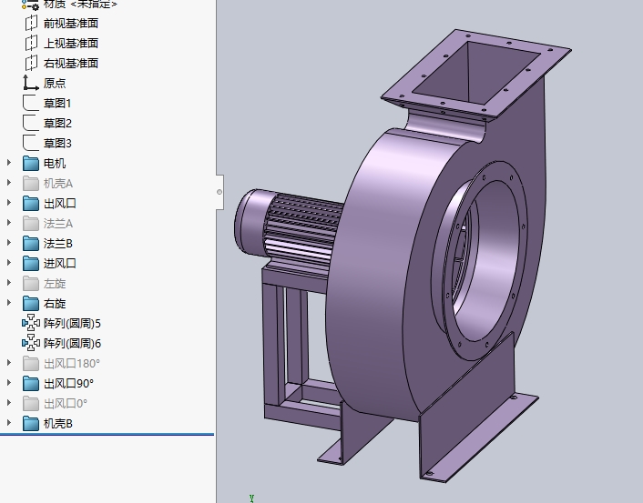Collapse the feature tree panel handle
This screenshot has width=643, height=503.
tap(219, 192)
